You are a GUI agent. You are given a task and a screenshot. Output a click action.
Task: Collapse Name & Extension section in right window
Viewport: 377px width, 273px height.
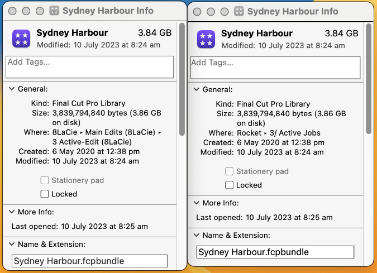pos(197,235)
